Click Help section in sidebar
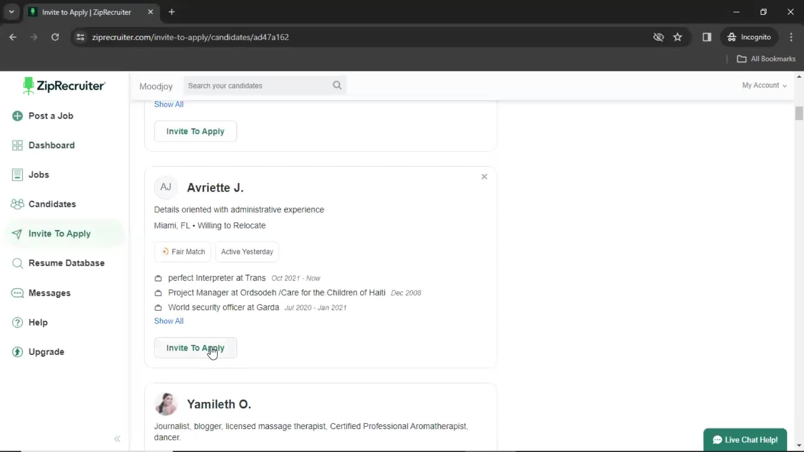Screen dimensions: 804x452 click(38, 322)
